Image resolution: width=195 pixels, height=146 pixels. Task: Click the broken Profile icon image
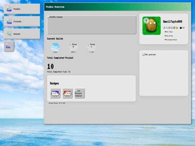9,9
